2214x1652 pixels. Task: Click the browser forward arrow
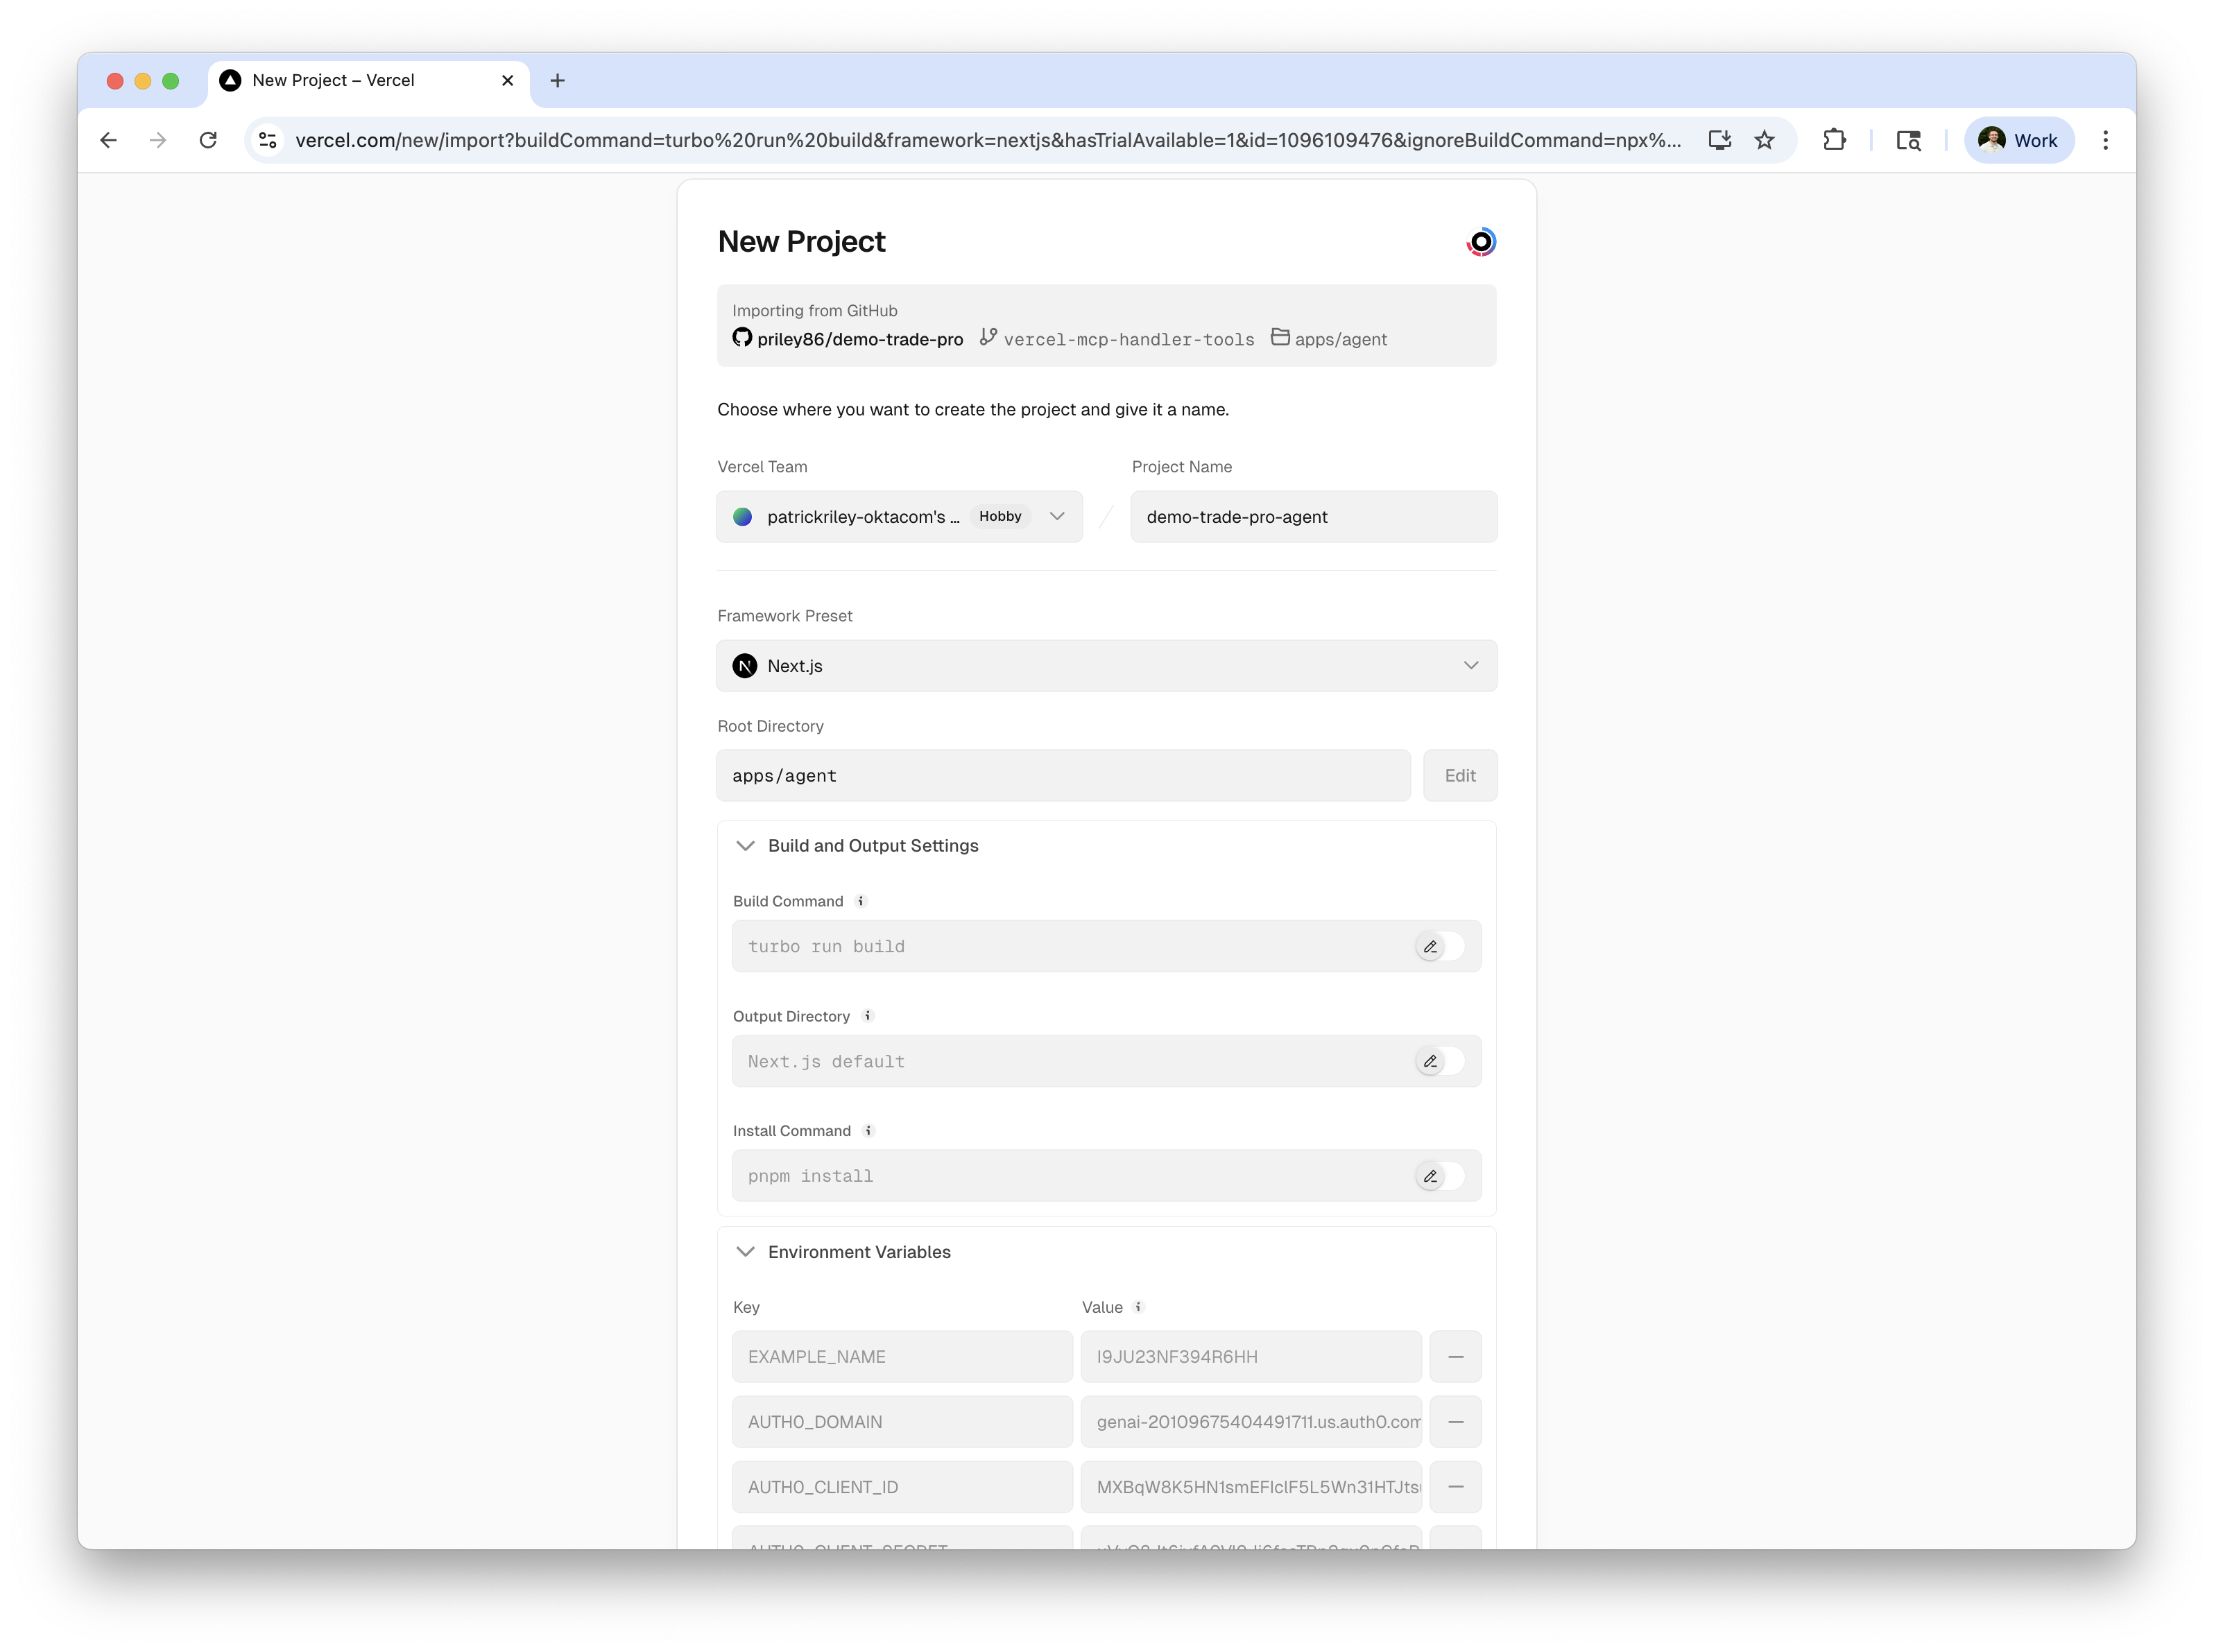158,140
